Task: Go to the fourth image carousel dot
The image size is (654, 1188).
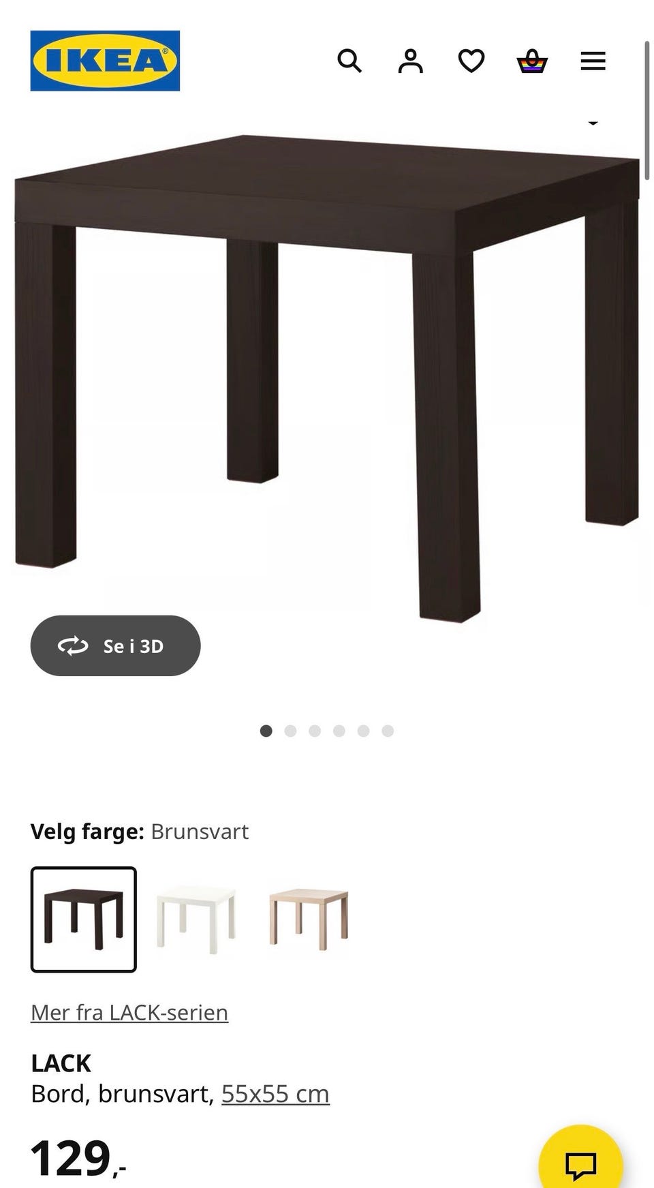Action: click(339, 731)
